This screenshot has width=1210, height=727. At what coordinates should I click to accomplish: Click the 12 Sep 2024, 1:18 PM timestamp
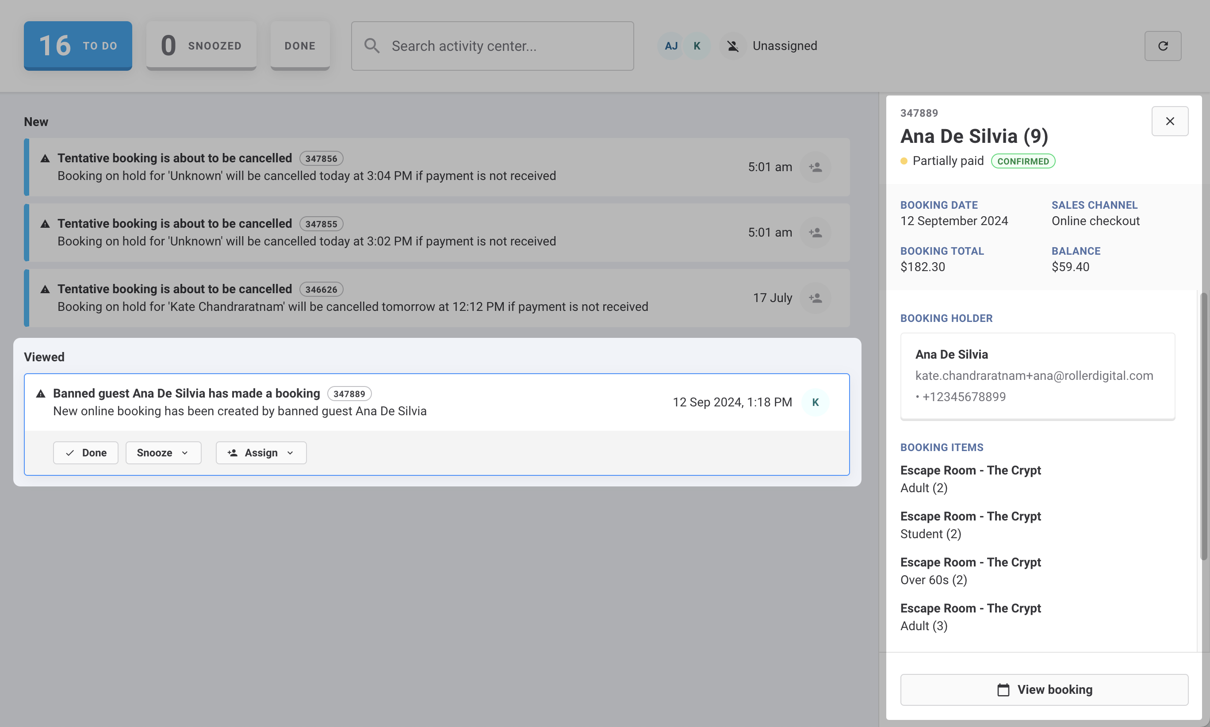[x=732, y=402]
